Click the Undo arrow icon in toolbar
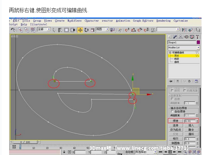The image size is (203, 155). click(x=13, y=30)
